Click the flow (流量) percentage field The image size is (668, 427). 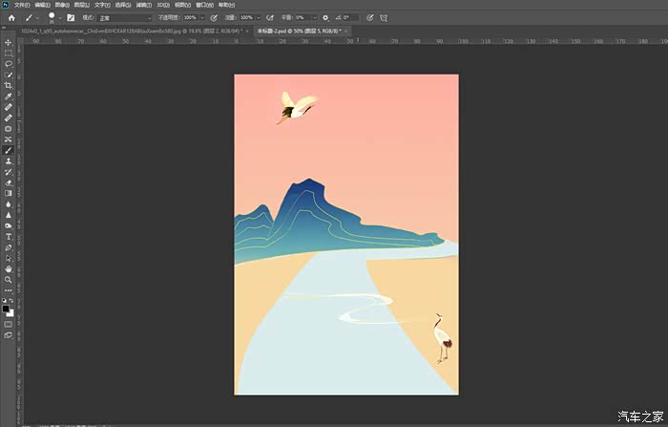245,17
